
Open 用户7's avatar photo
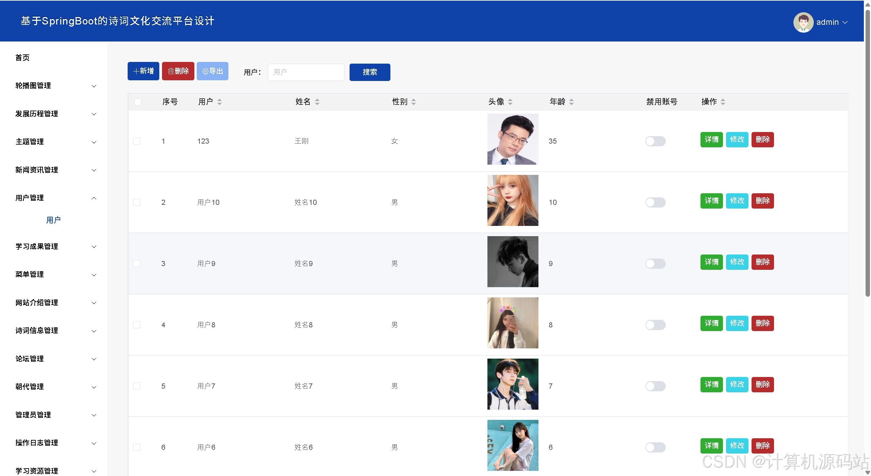tap(513, 384)
